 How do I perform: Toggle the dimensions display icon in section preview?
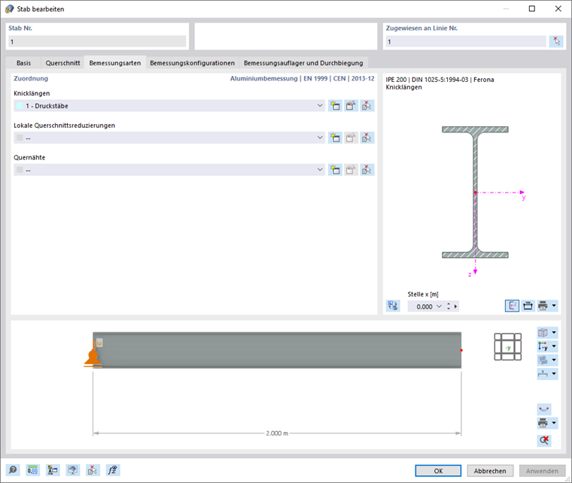click(528, 305)
